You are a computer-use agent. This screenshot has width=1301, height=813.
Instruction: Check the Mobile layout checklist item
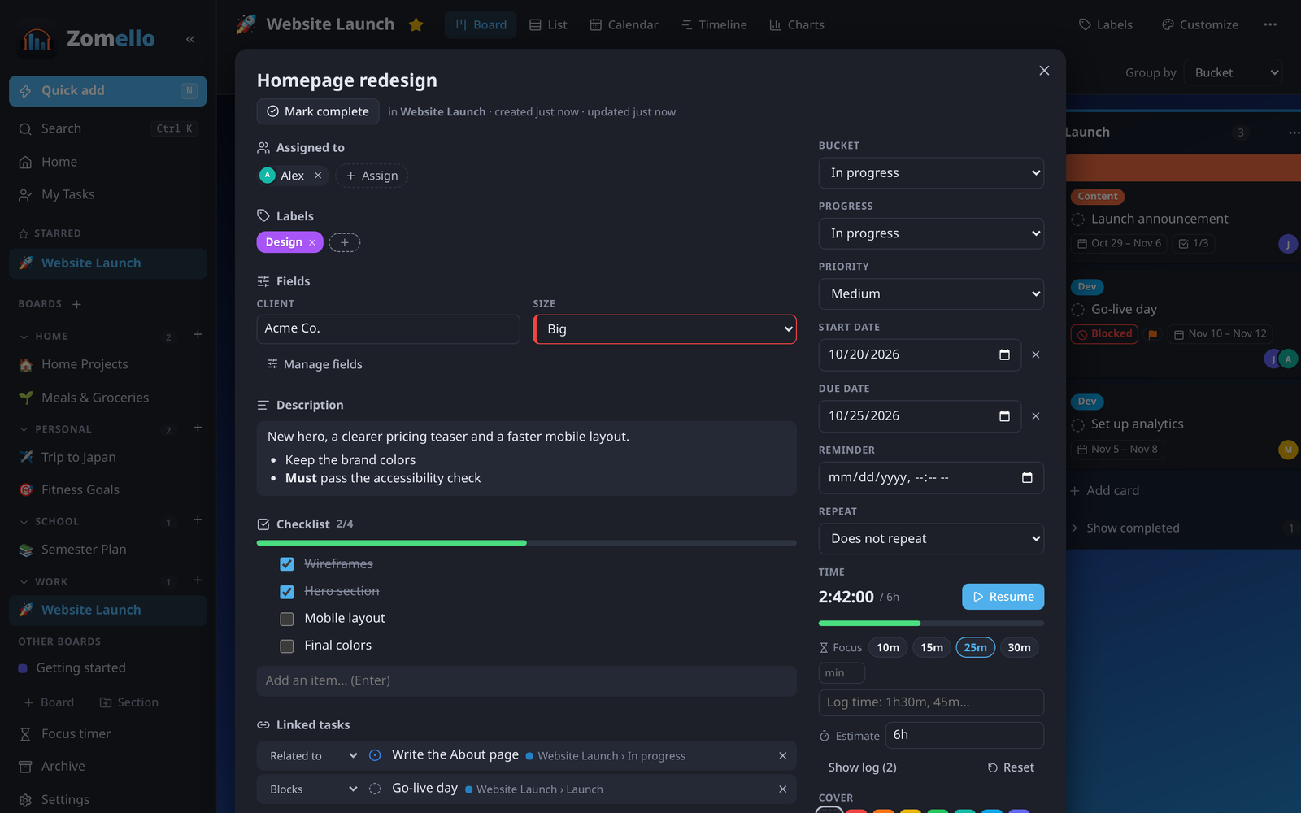(x=287, y=619)
